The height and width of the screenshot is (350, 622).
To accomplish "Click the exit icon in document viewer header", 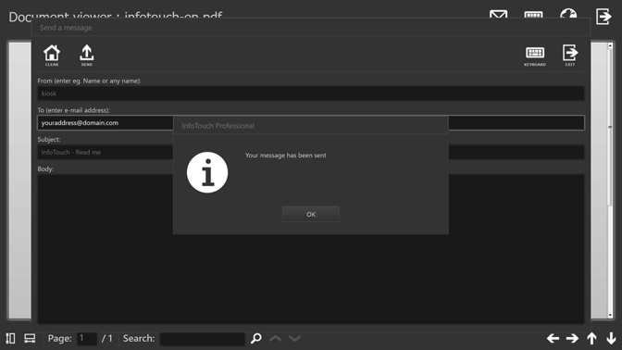I will click(603, 17).
